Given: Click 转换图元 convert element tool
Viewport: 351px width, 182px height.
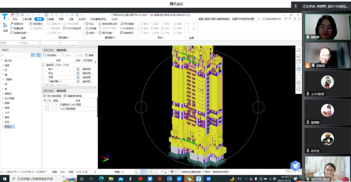Looking at the screenshot, I should pyautogui.click(x=127, y=33).
